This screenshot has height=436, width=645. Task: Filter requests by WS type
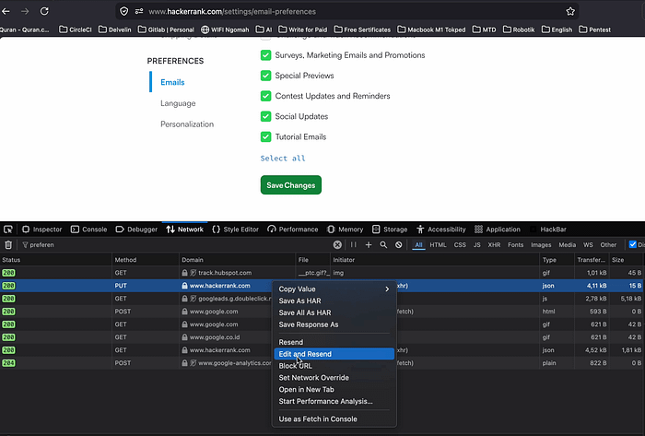(x=588, y=245)
